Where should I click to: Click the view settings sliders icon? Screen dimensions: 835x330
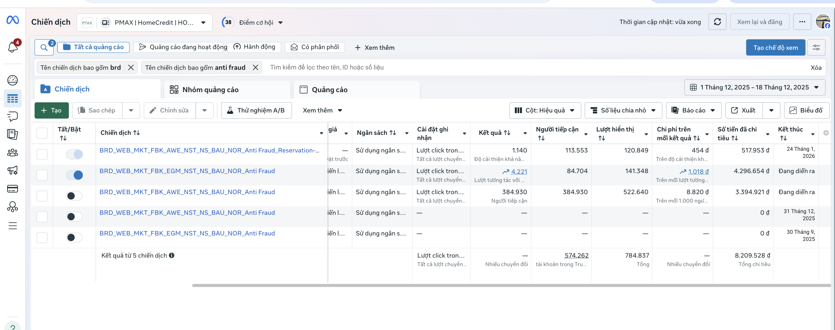click(816, 47)
